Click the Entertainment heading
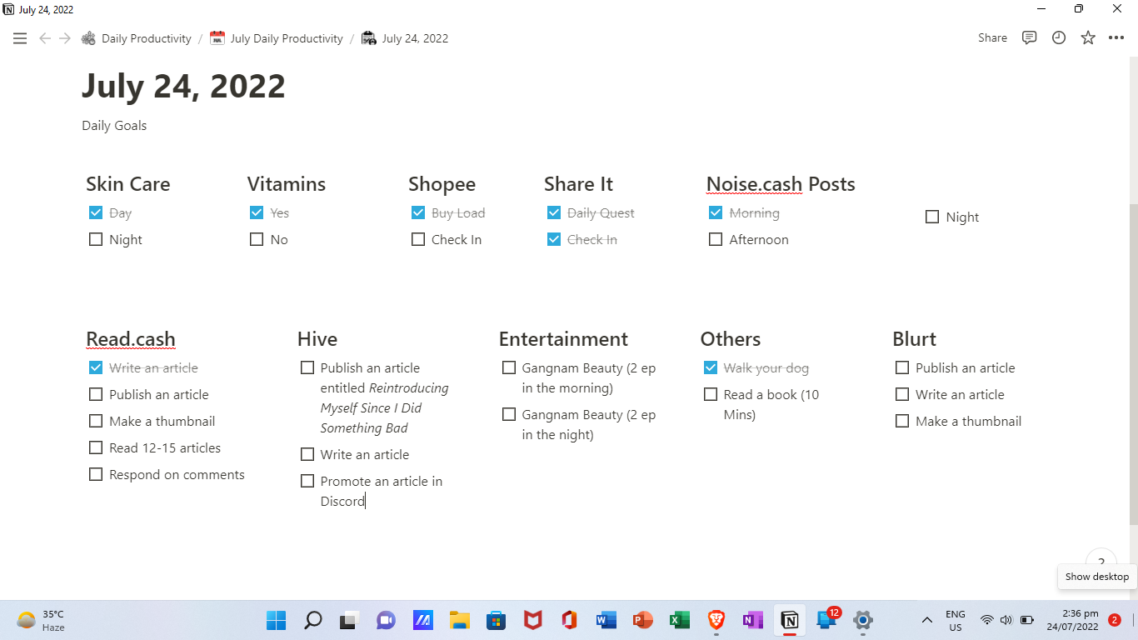The width and height of the screenshot is (1138, 640). click(563, 339)
